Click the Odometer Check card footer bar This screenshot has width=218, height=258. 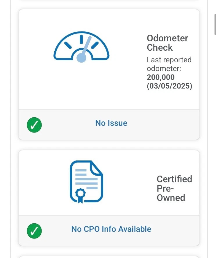coord(109,125)
